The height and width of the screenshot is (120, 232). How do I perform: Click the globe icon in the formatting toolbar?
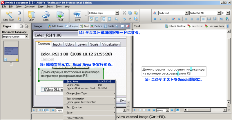227,19
